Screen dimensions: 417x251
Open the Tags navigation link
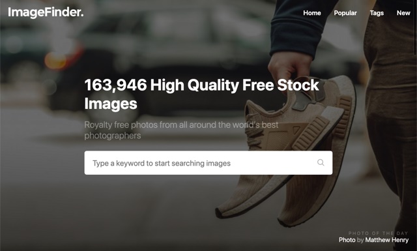click(377, 13)
